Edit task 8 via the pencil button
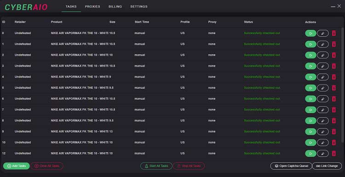 [x=323, y=121]
